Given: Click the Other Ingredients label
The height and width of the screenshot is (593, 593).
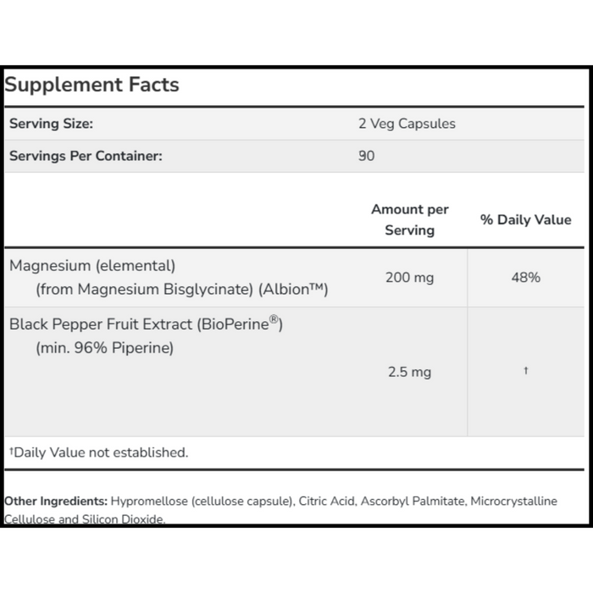Looking at the screenshot, I should point(56,501).
